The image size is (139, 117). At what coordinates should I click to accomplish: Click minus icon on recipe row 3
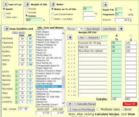[71, 51]
